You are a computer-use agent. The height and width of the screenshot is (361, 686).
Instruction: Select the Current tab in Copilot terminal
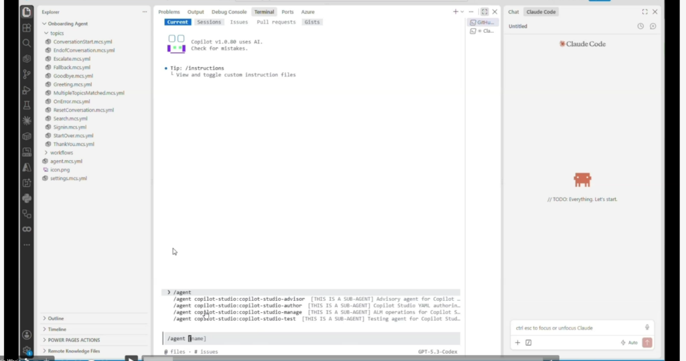point(177,22)
